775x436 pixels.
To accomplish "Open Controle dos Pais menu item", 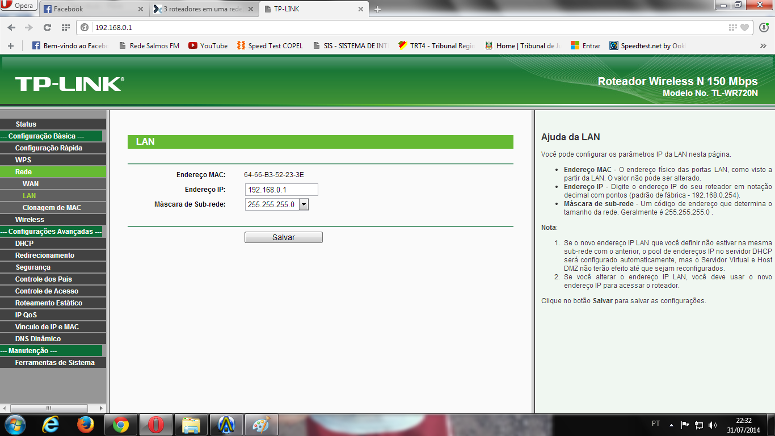I will click(53, 279).
